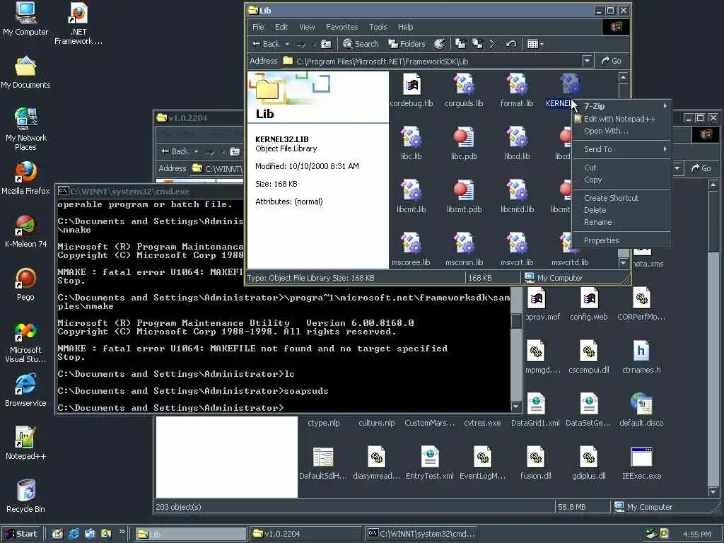Open Mozilla Firefox desktop shortcut
Image resolution: width=724 pixels, height=543 pixels.
point(25,178)
